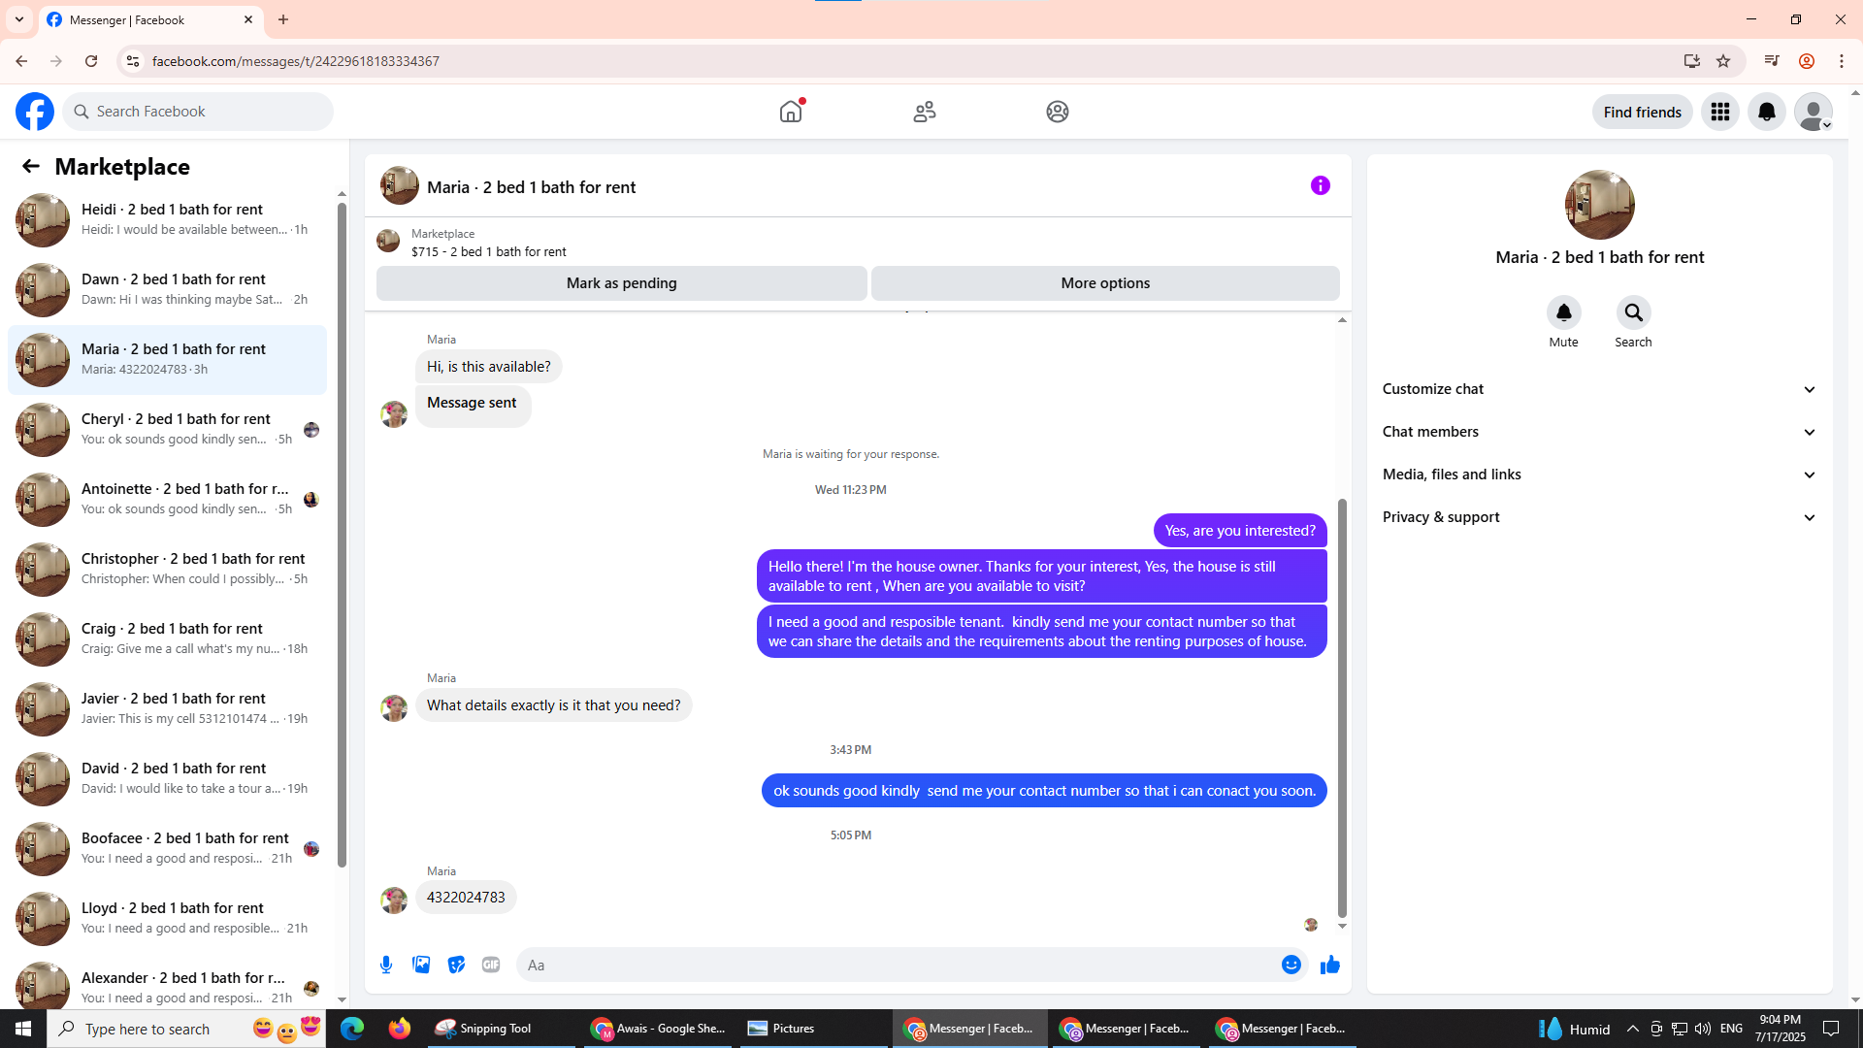Viewport: 1863px width, 1048px height.
Task: Open the account profile avatar menu
Action: tap(1814, 112)
